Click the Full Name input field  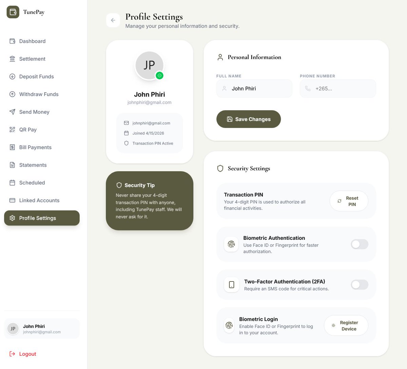click(x=254, y=89)
